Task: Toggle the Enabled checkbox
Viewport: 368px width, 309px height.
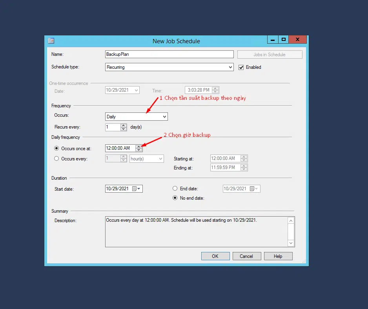Action: click(x=241, y=68)
